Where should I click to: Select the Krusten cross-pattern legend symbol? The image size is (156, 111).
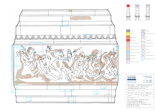pyautogui.click(x=128, y=59)
